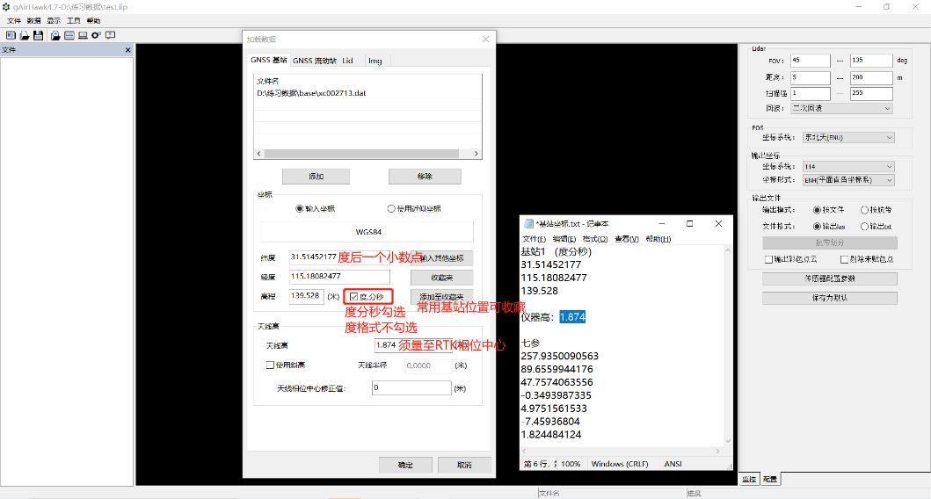
Task: Open the 数据 menu in gAirHawk
Action: (x=33, y=21)
